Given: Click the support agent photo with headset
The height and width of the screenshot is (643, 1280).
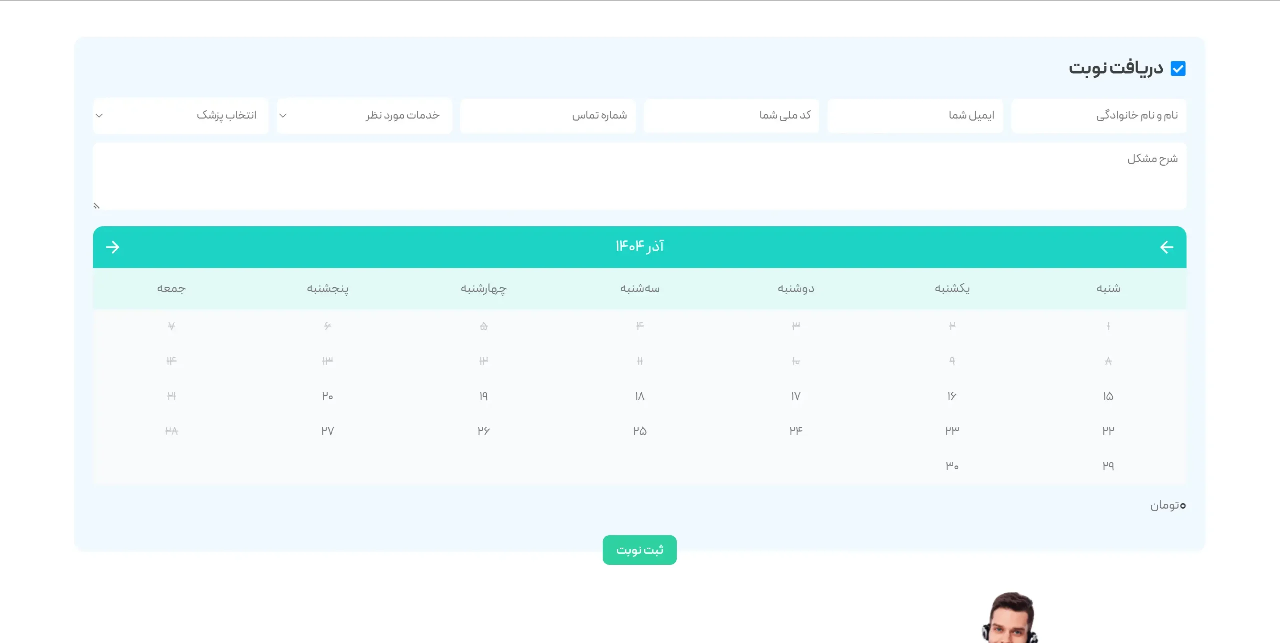Looking at the screenshot, I should tap(1011, 618).
